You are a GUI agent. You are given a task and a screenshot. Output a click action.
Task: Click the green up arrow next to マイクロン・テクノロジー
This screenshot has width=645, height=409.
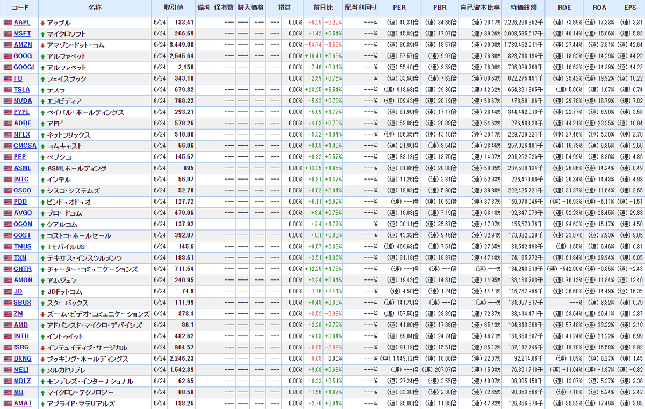tap(42, 393)
